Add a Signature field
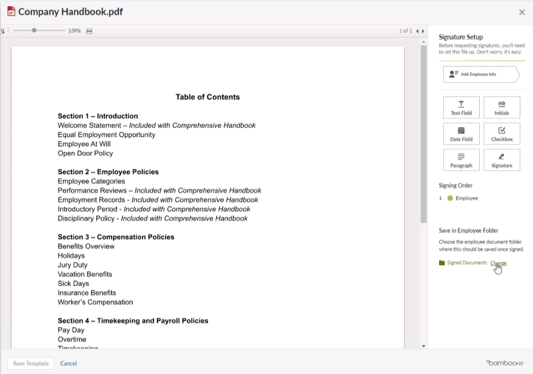The width and height of the screenshot is (533, 374). click(502, 160)
